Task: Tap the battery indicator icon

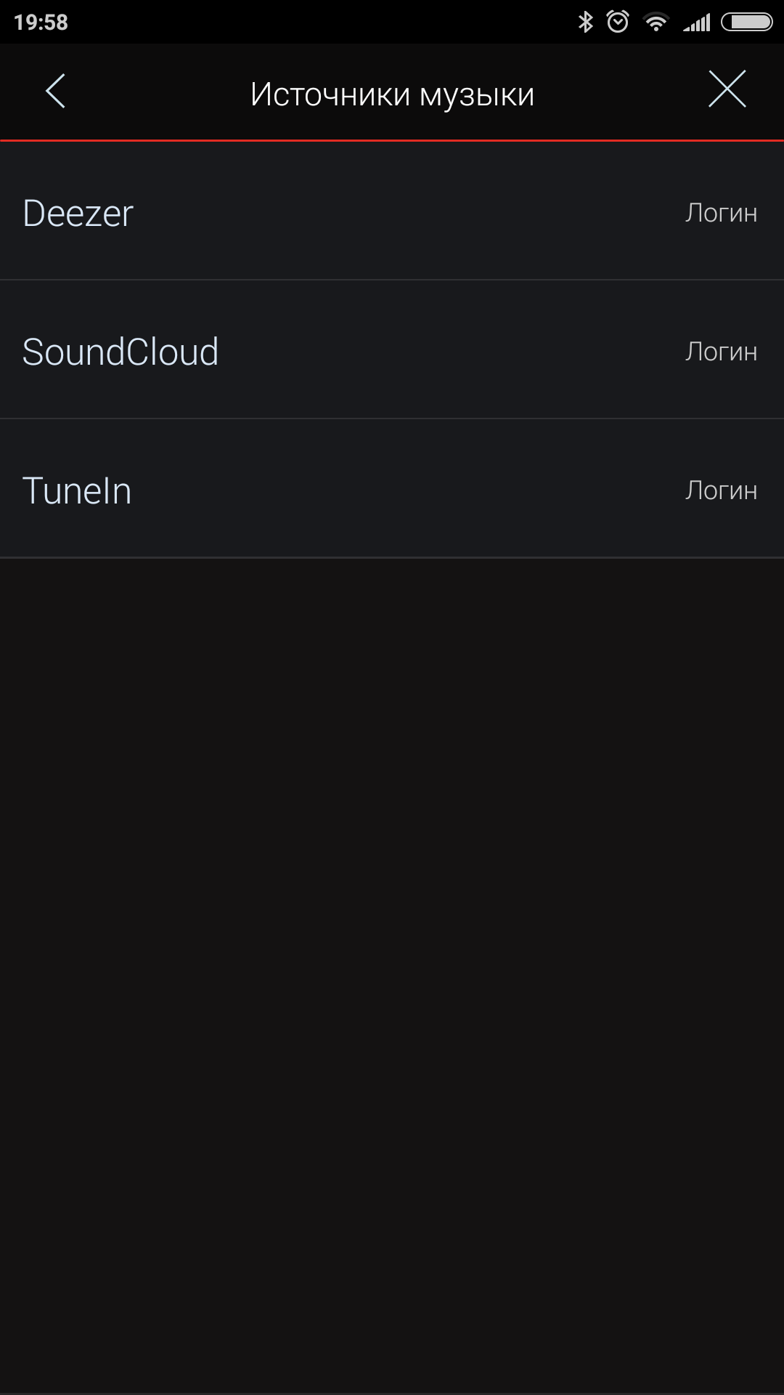Action: coord(747,23)
